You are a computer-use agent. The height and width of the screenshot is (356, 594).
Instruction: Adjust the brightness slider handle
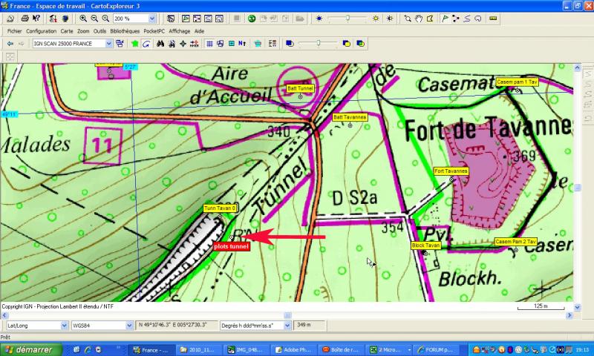[x=347, y=18]
